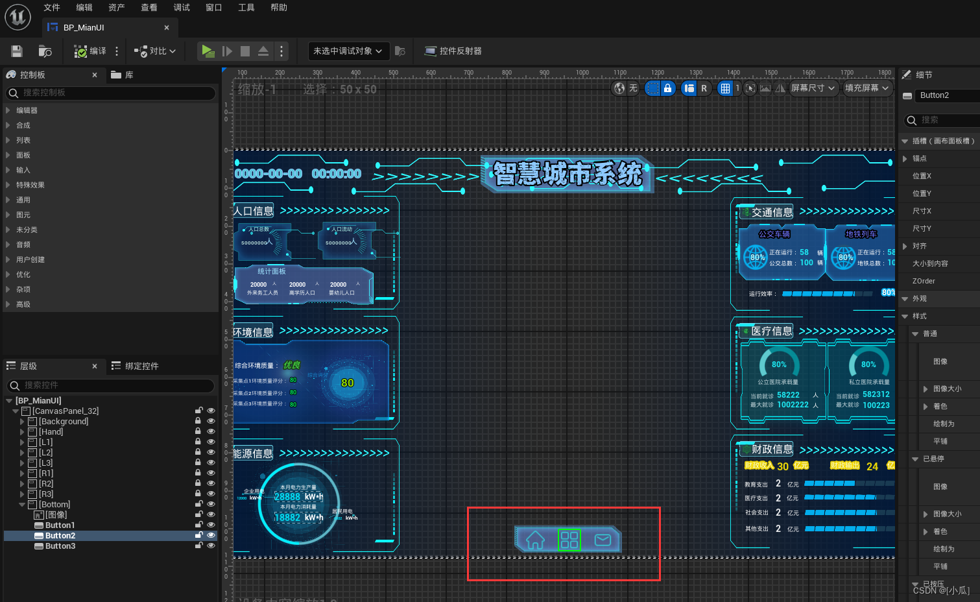Toggle dashed outline widget bounds icon

tap(652, 88)
